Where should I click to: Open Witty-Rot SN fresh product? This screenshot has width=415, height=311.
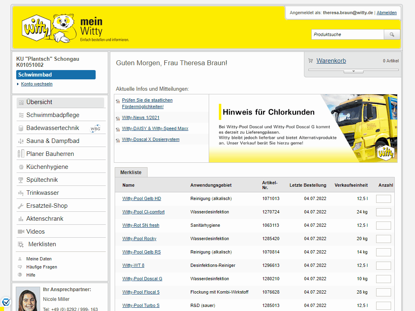pyautogui.click(x=141, y=225)
